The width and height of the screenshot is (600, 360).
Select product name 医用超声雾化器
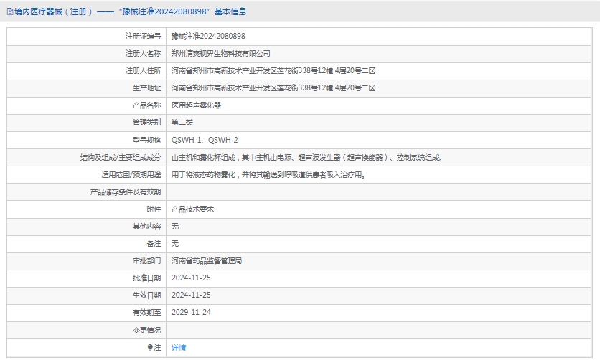[x=196, y=105]
